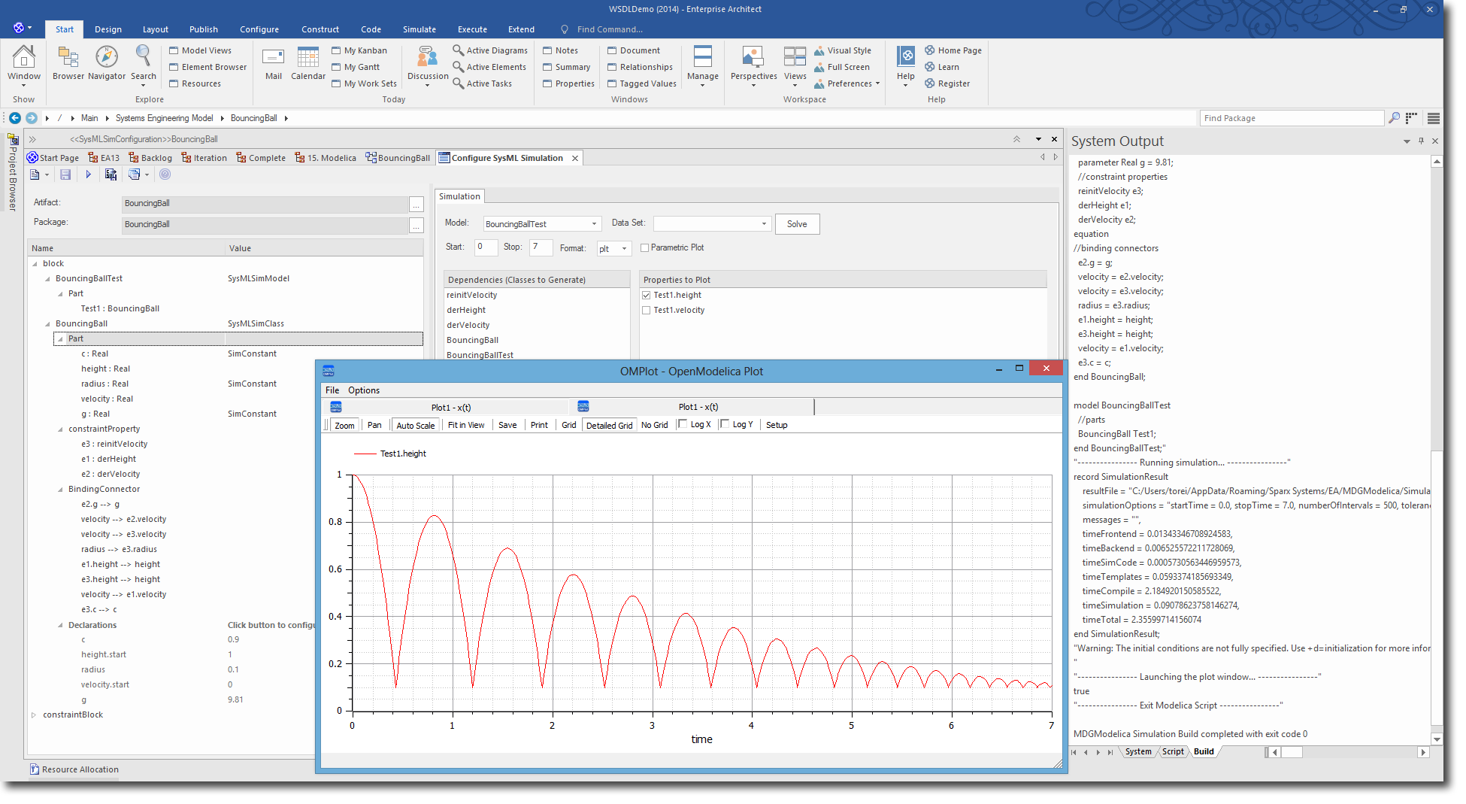
Task: Click the Mail icon
Action: (274, 58)
